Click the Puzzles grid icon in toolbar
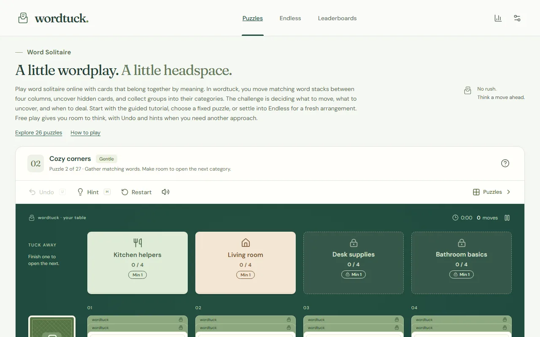 [476, 192]
